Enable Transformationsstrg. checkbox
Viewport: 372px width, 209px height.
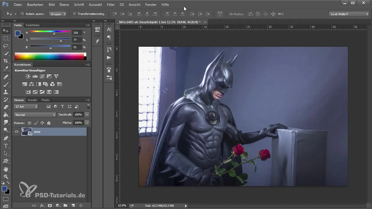click(x=74, y=14)
